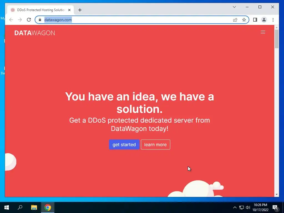Open the Chrome profile menu
The width and height of the screenshot is (284, 213).
[x=264, y=20]
